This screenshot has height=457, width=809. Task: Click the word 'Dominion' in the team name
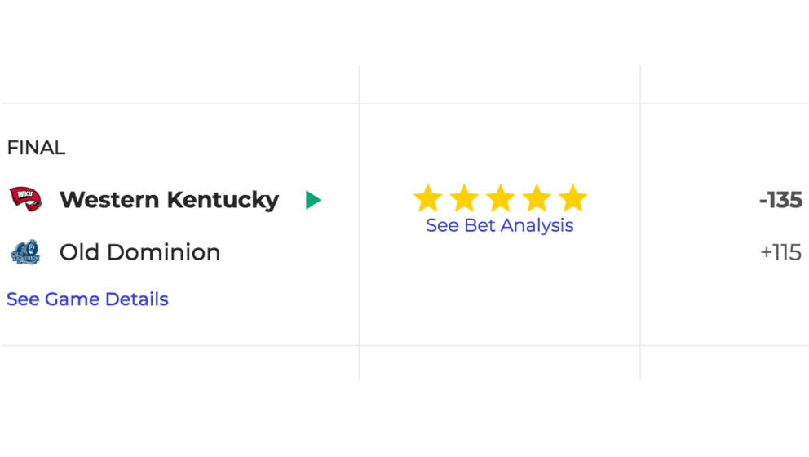[x=164, y=252]
